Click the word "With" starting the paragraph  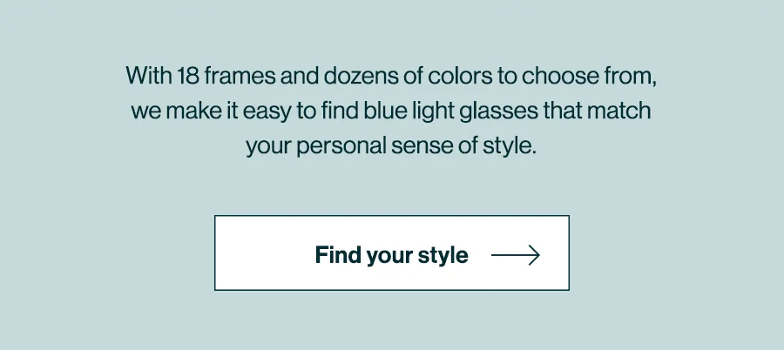(x=148, y=76)
